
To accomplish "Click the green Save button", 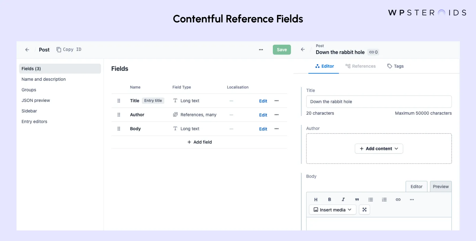I will [x=282, y=49].
